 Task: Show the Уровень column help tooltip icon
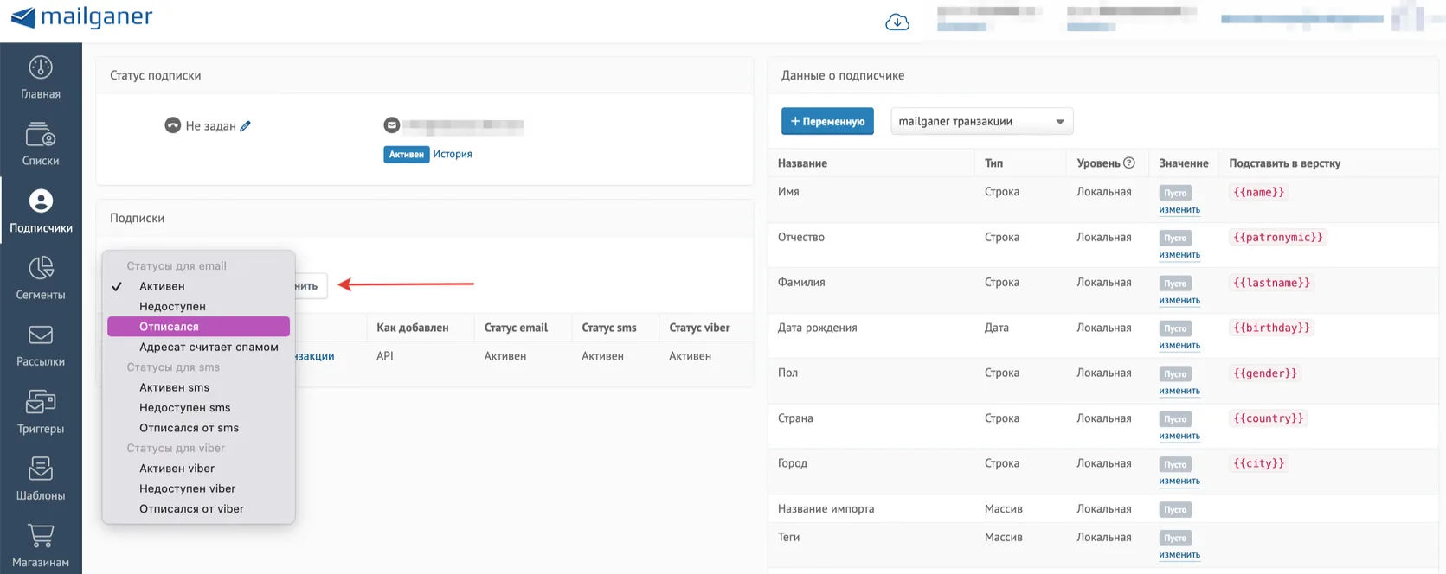click(1129, 163)
